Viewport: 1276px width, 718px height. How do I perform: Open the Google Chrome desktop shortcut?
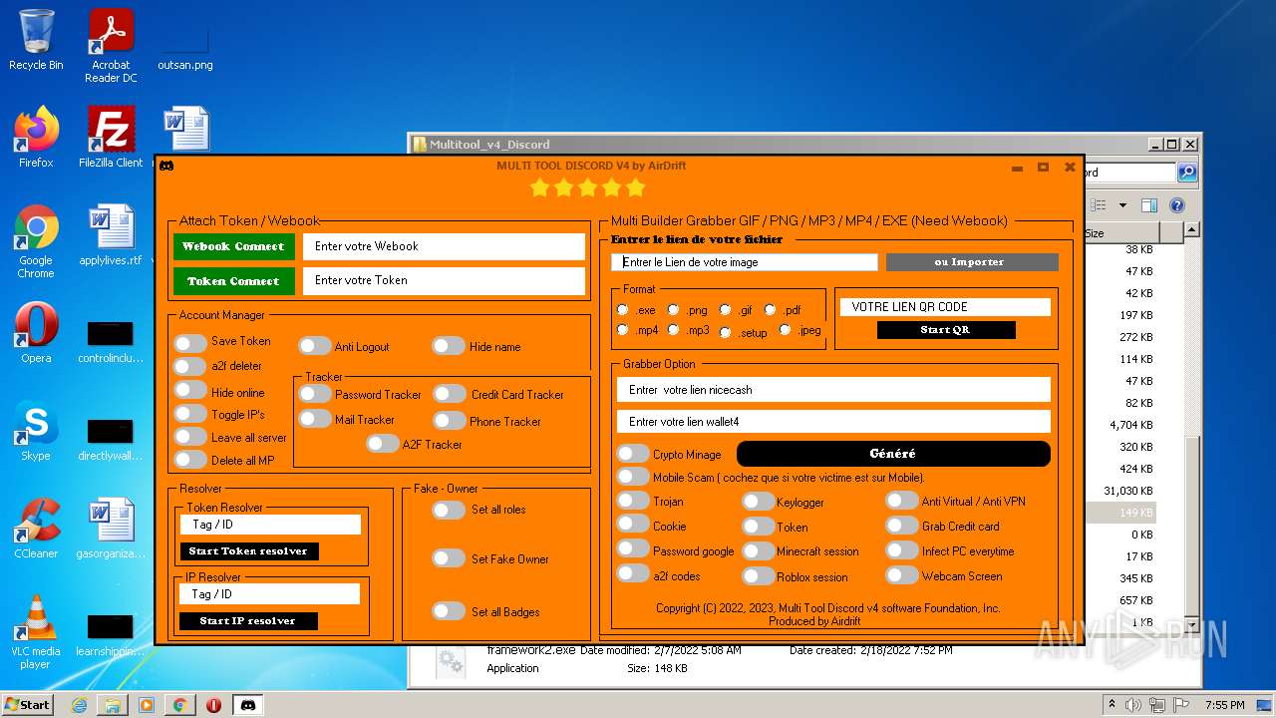click(36, 241)
